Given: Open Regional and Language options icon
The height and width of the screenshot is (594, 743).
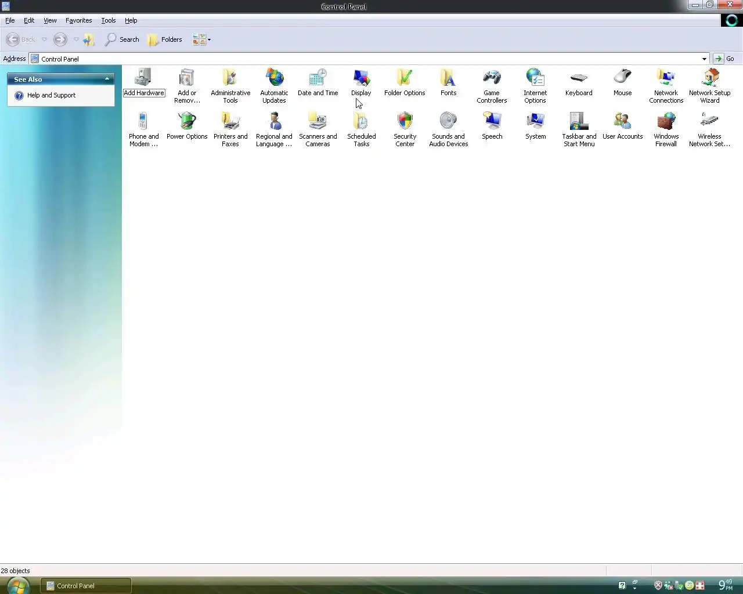Looking at the screenshot, I should tap(274, 121).
